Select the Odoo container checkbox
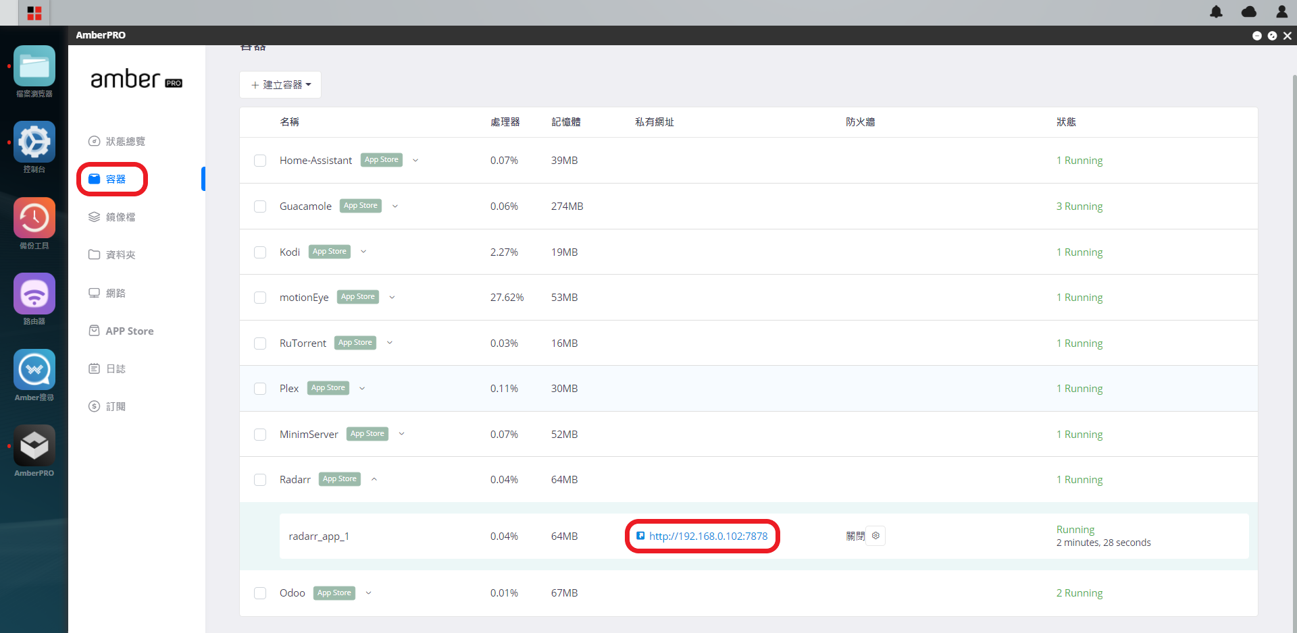Viewport: 1297px width, 633px height. point(260,593)
